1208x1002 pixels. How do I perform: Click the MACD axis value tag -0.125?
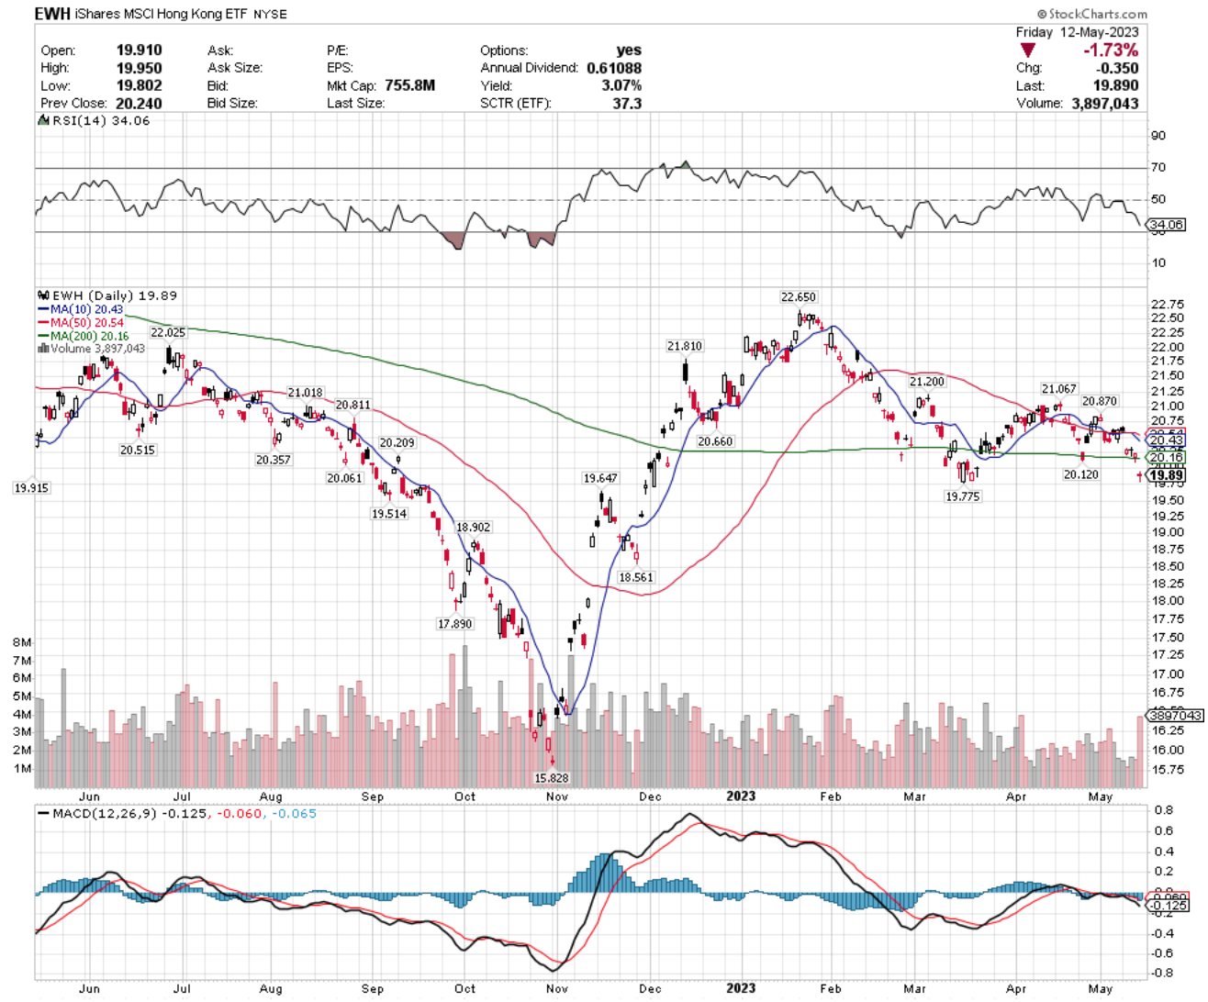coord(1169,906)
